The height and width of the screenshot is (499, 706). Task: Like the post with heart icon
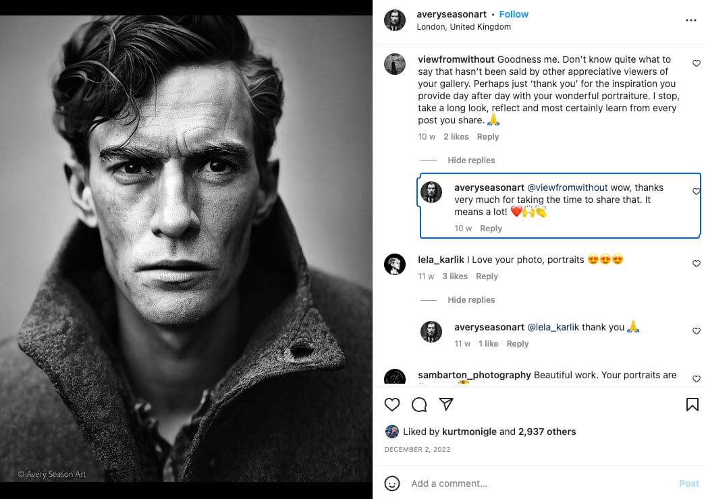[392, 405]
